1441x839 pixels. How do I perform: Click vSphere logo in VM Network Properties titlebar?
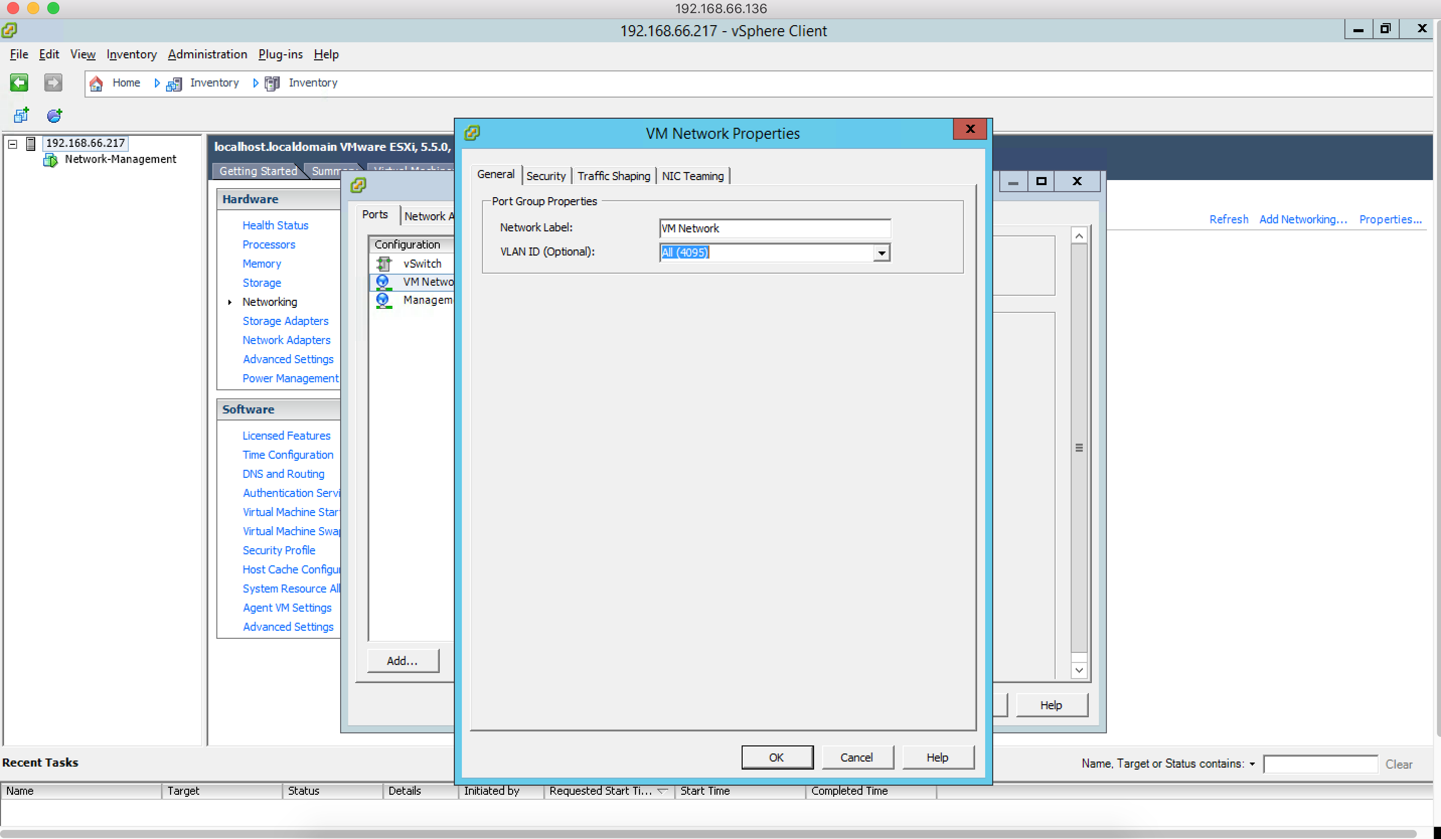click(472, 133)
